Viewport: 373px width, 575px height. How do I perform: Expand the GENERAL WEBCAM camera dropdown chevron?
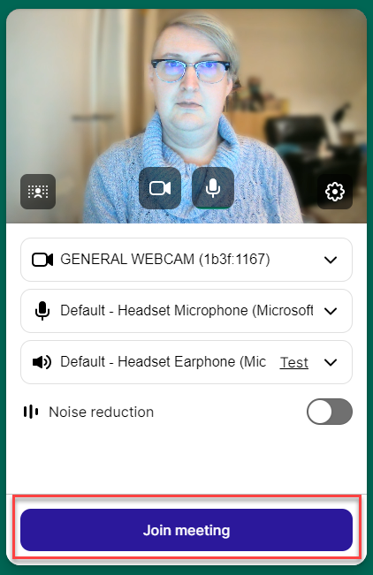[331, 260]
